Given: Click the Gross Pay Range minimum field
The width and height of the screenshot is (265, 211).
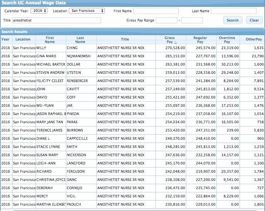Looking at the screenshot, I should (x=166, y=20).
